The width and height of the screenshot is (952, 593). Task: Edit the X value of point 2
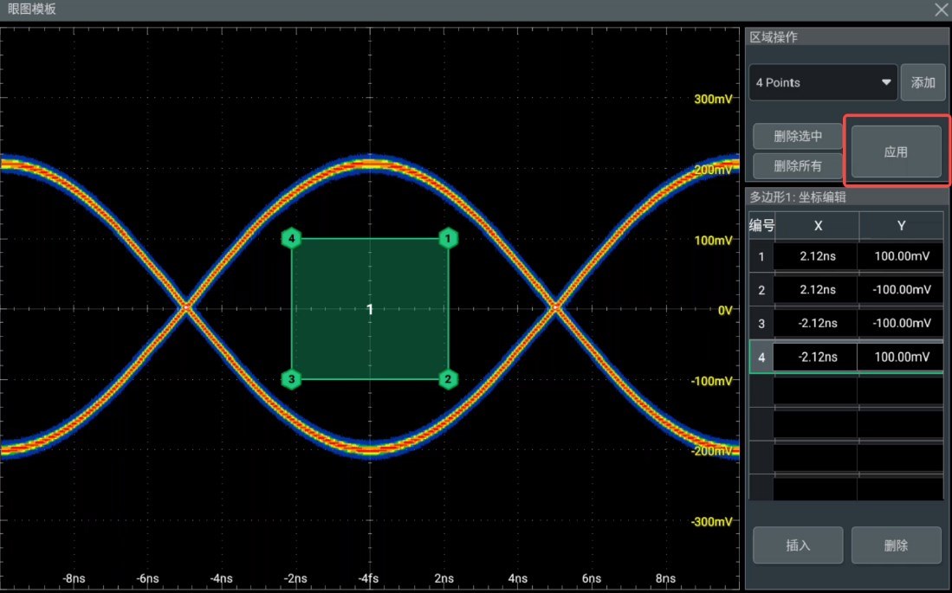pyautogui.click(x=817, y=289)
